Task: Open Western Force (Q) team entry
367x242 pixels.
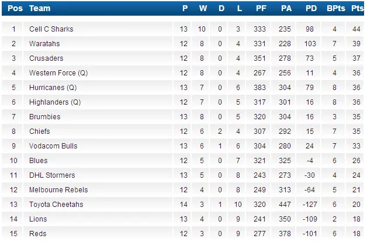Action: (58, 73)
